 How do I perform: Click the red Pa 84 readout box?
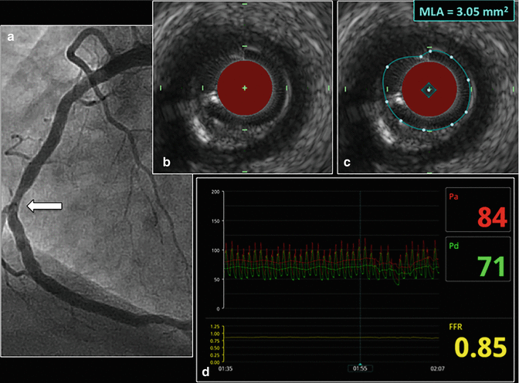coord(476,209)
